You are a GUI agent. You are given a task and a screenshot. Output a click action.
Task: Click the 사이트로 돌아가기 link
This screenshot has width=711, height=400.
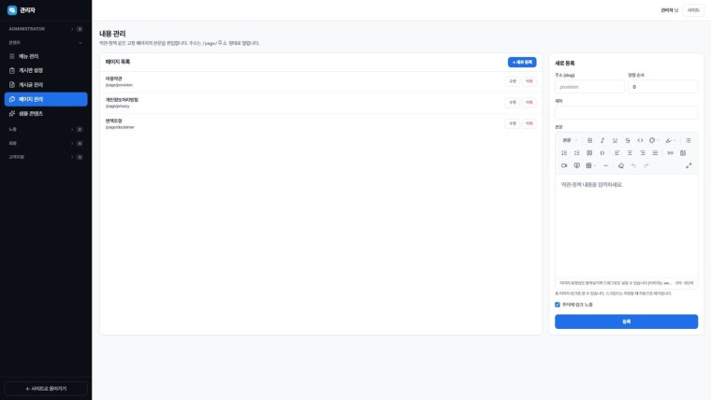click(46, 388)
